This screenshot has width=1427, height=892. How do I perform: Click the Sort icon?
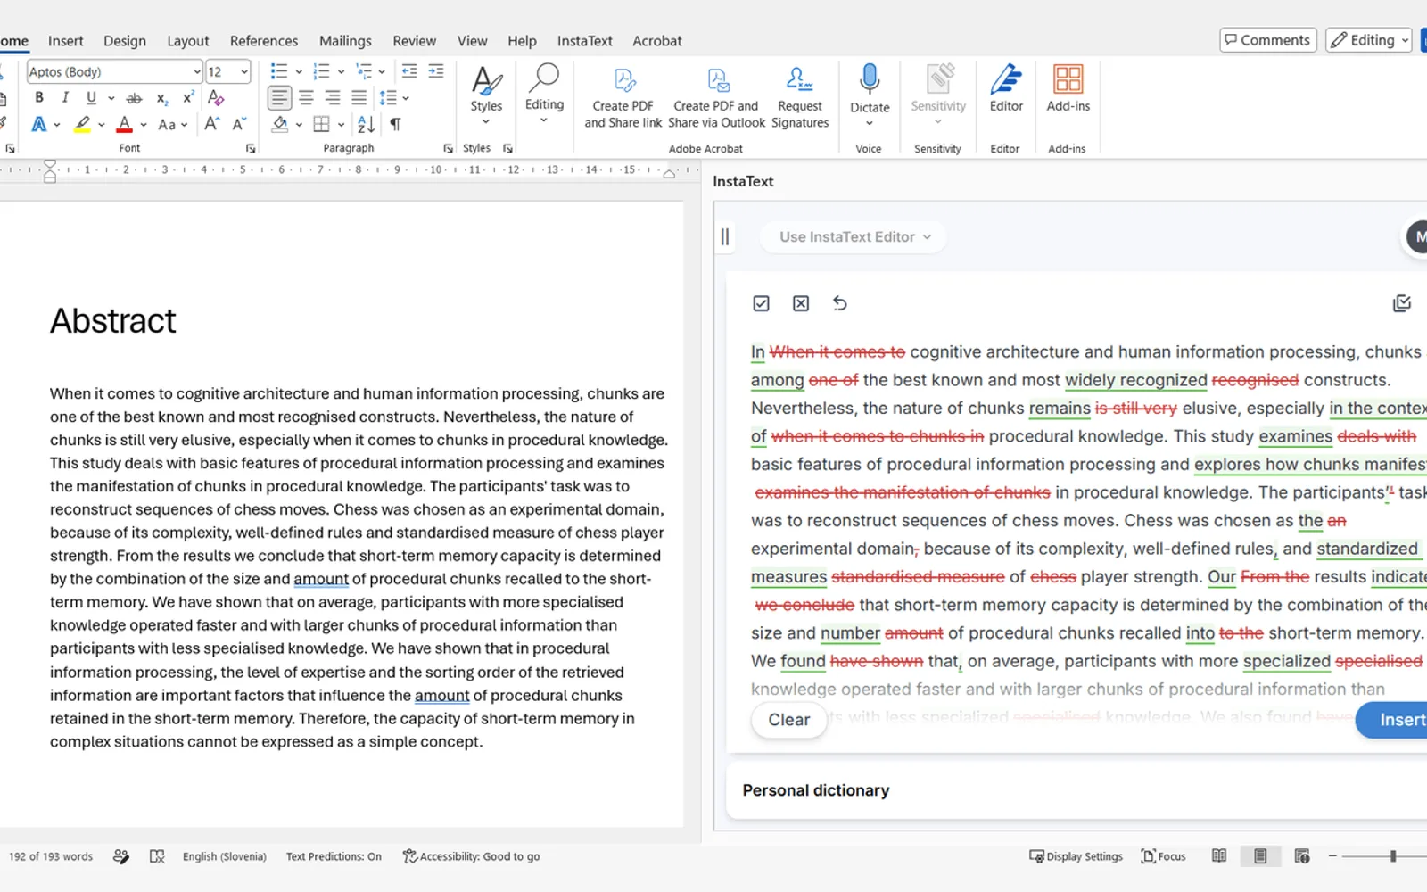pyautogui.click(x=366, y=124)
